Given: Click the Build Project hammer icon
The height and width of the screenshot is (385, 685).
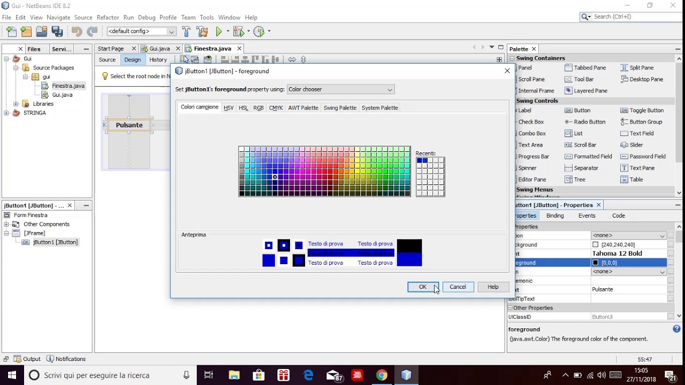Looking at the screenshot, I should tap(186, 32).
